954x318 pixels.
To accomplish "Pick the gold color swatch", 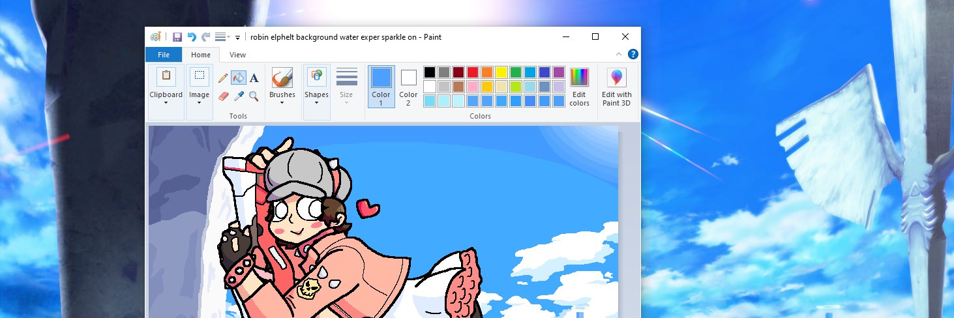I will tap(487, 87).
